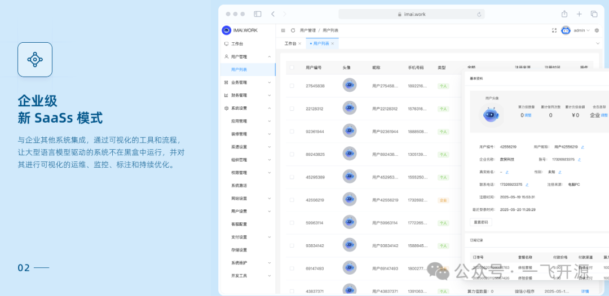
Task: Check the select-all checkbox in table header
Action: 292,68
